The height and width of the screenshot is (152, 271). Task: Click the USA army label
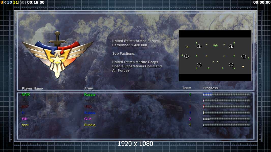88,107
